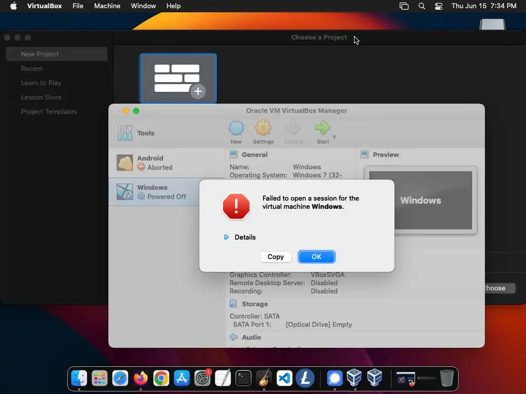This screenshot has width=526, height=394.
Task: Click the 'Recording:' label
Action: click(246, 291)
